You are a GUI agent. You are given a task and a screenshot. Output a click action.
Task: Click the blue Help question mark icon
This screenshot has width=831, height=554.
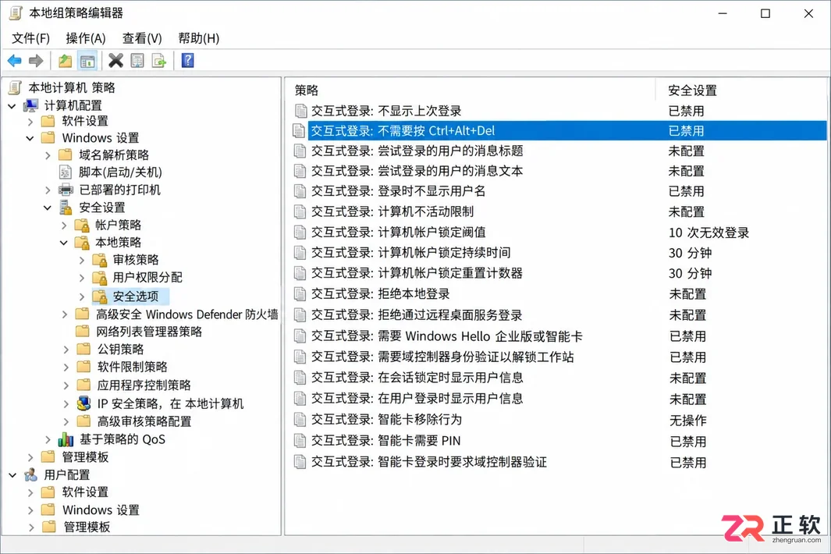click(x=187, y=61)
